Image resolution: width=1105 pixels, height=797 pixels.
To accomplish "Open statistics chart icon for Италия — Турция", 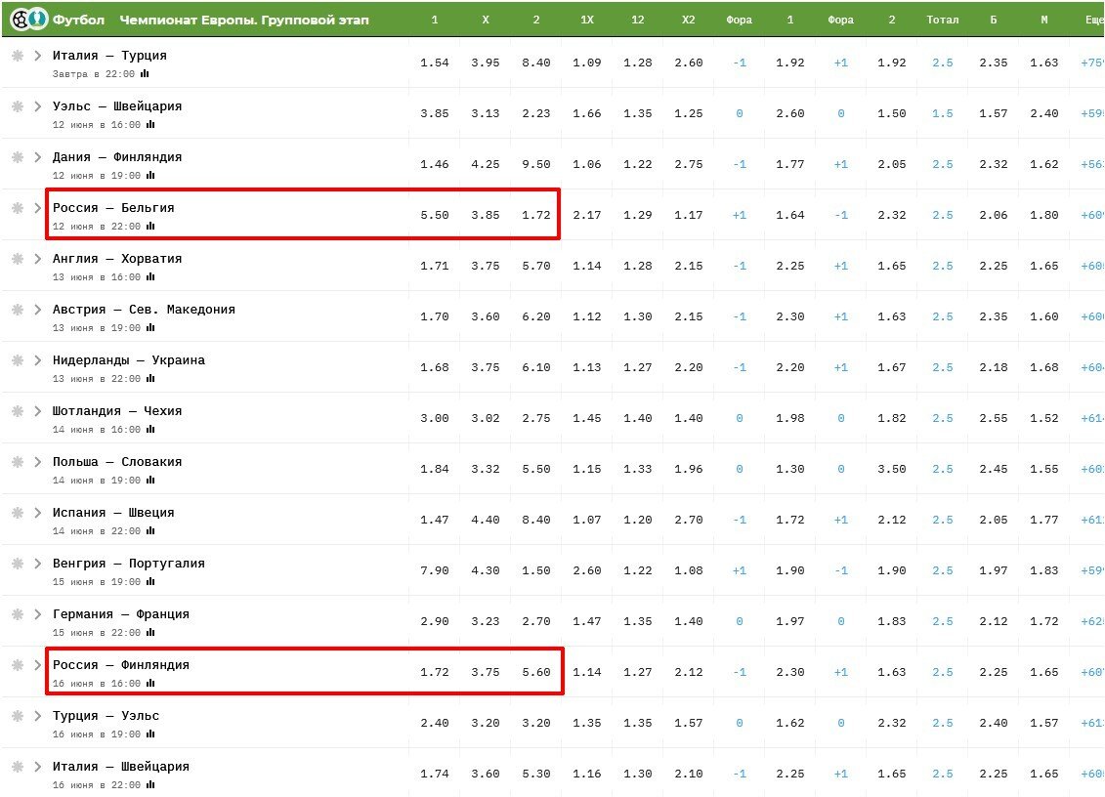I will 146,74.
